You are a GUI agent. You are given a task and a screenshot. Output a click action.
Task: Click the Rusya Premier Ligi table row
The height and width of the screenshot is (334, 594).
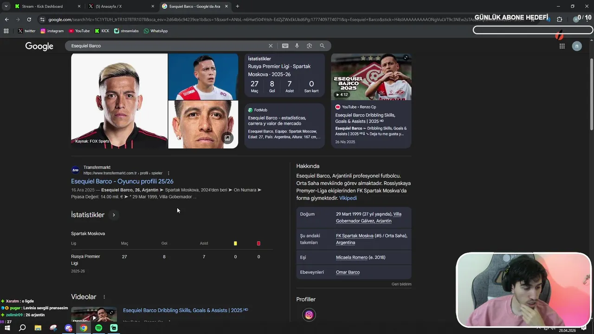(x=172, y=263)
